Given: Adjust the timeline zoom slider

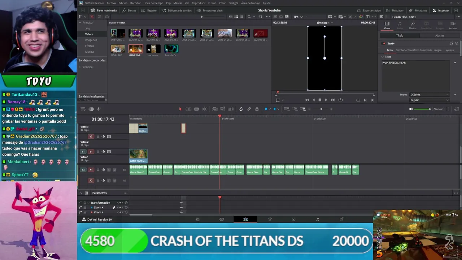Looking at the screenshot, I should (x=321, y=109).
